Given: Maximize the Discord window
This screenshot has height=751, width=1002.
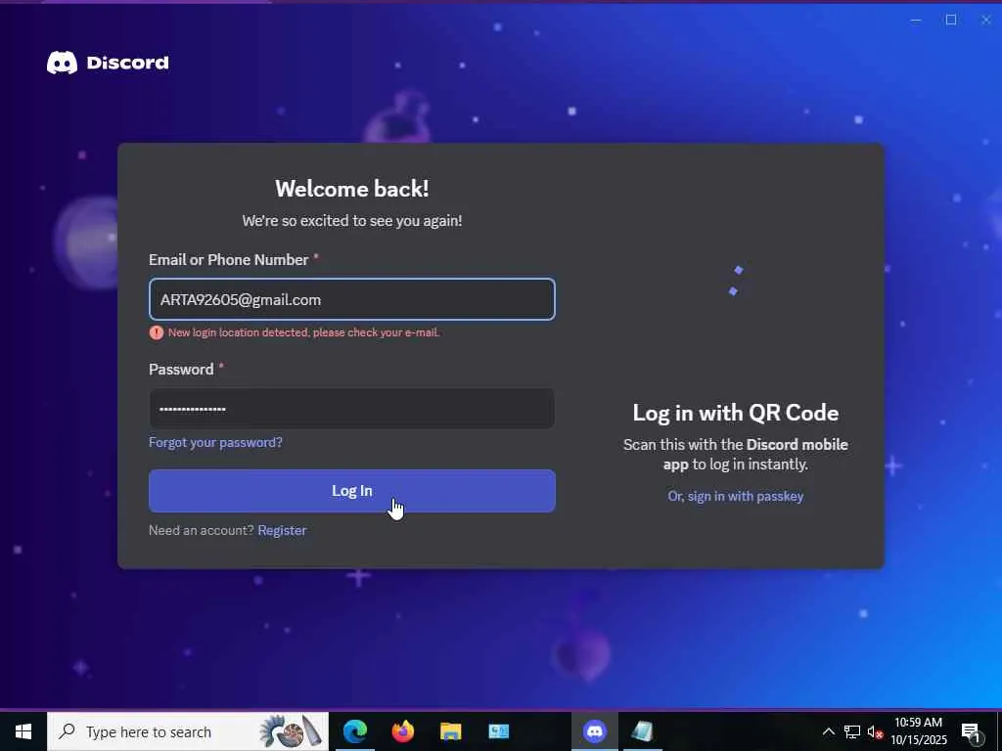Looking at the screenshot, I should [951, 20].
